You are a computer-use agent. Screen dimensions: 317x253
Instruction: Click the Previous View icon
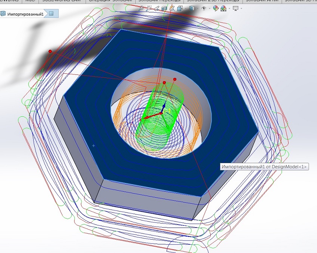click(x=157, y=8)
